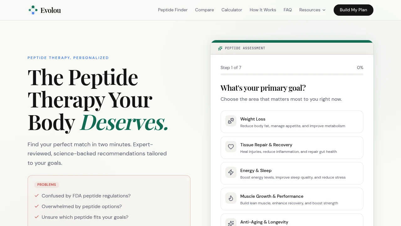Choose Tissue Repair & Recovery option
401x226 pixels.
pyautogui.click(x=292, y=148)
